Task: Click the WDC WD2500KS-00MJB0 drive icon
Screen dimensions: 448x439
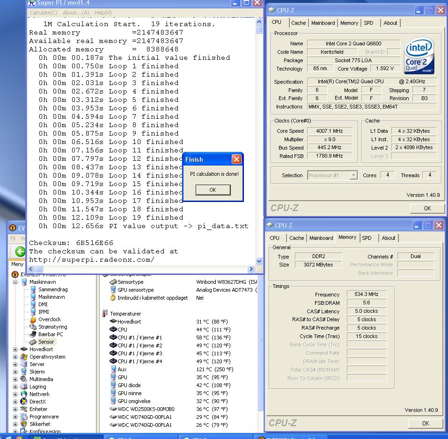Action: pyautogui.click(x=113, y=409)
